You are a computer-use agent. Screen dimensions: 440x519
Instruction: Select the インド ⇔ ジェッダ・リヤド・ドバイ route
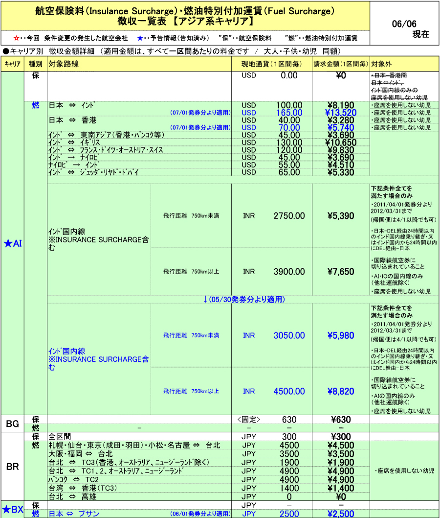pyautogui.click(x=93, y=172)
